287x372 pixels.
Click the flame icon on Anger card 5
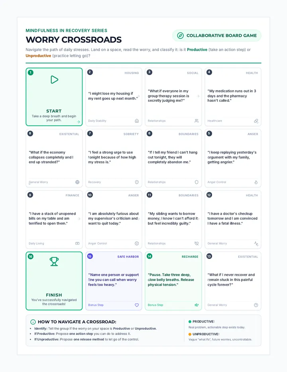[256, 182]
